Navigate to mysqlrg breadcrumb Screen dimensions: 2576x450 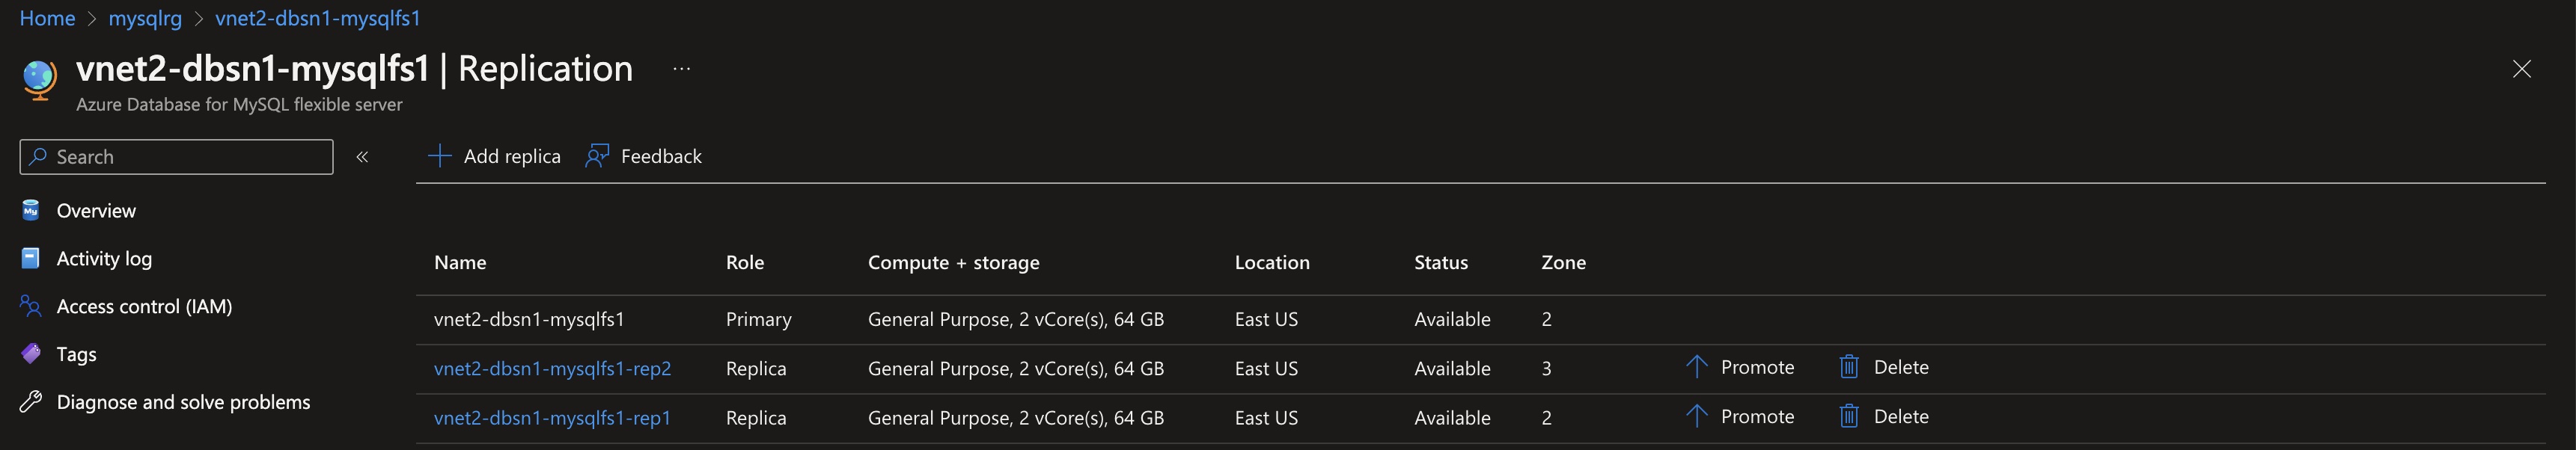point(145,18)
